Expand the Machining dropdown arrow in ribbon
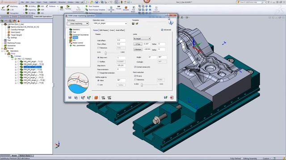The height and width of the screenshot is (160, 286). click(24, 6)
